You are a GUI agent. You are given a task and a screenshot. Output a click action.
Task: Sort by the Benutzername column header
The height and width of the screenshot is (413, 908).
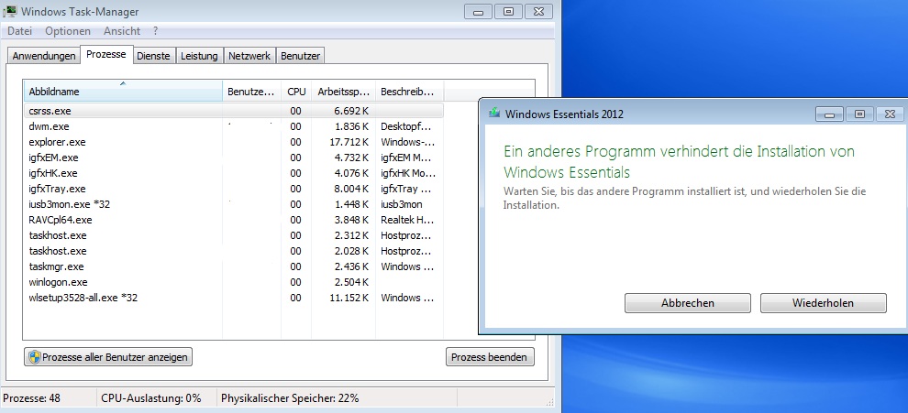click(252, 92)
